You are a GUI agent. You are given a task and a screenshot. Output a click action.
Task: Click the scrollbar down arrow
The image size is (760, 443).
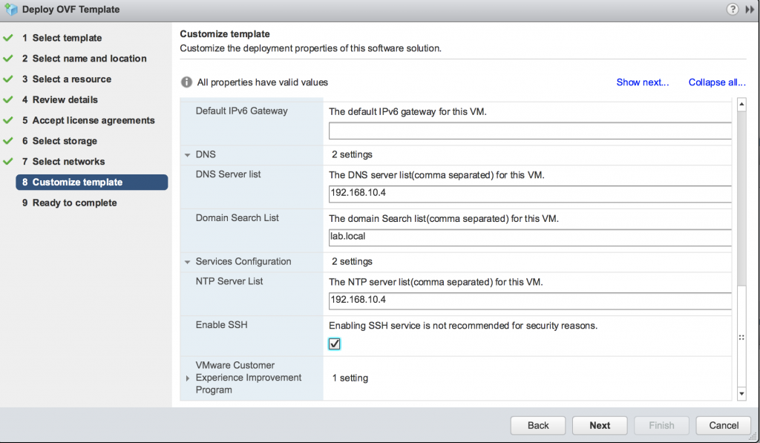741,394
